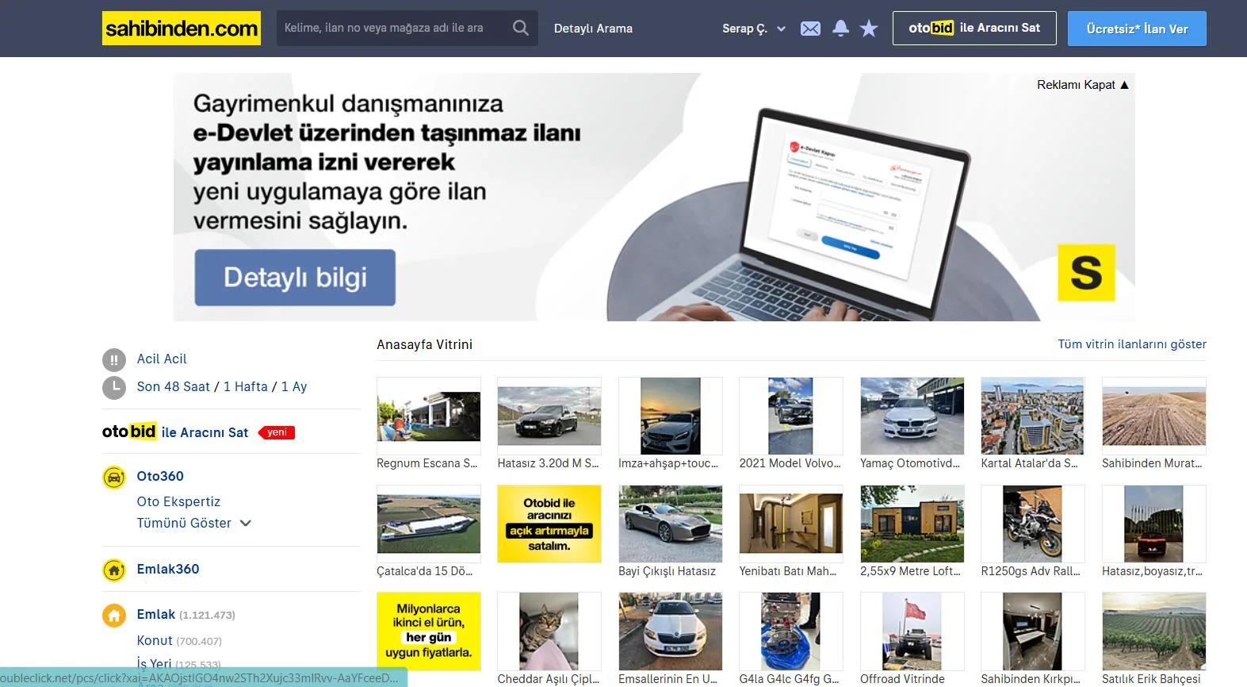
Task: Click the search magnifier icon
Action: pos(521,28)
